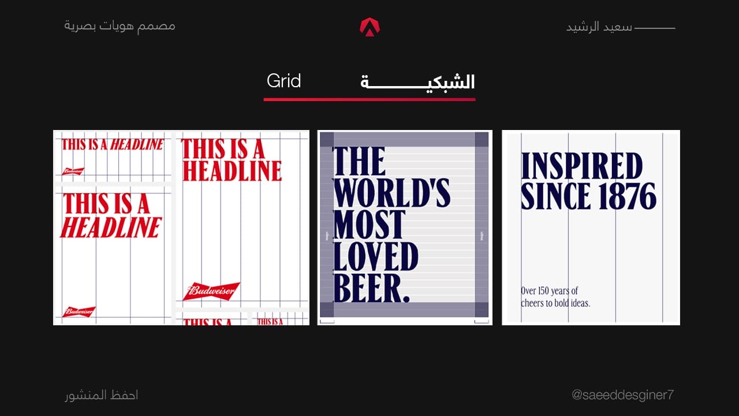The width and height of the screenshot is (739, 416).
Task: Open the "@saeeddesginer7" handle
Action: [622, 395]
